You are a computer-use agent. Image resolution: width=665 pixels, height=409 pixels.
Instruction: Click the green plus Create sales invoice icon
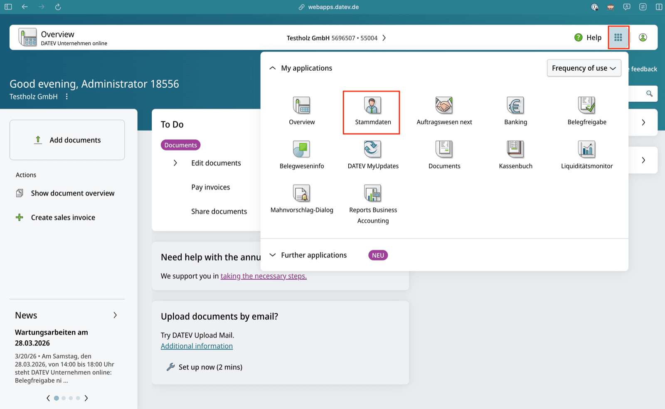pyautogui.click(x=20, y=217)
